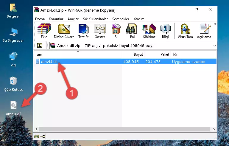The image size is (229, 146).
Task: Click the Sil delete icon
Action: point(116,31)
